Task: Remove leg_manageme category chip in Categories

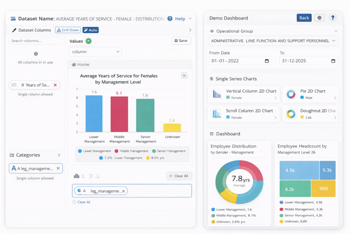Action: click(58, 168)
